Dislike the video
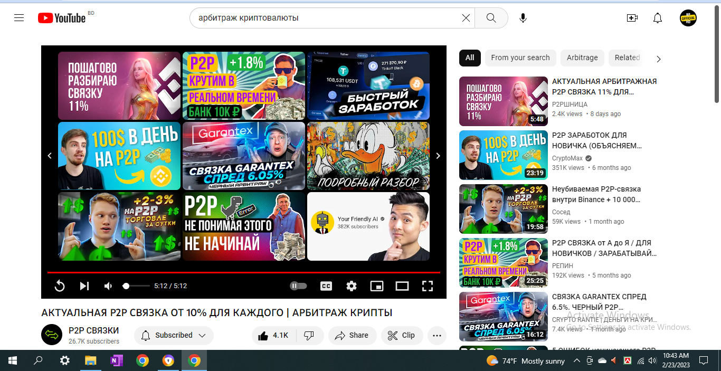This screenshot has height=371, width=721. click(x=309, y=335)
